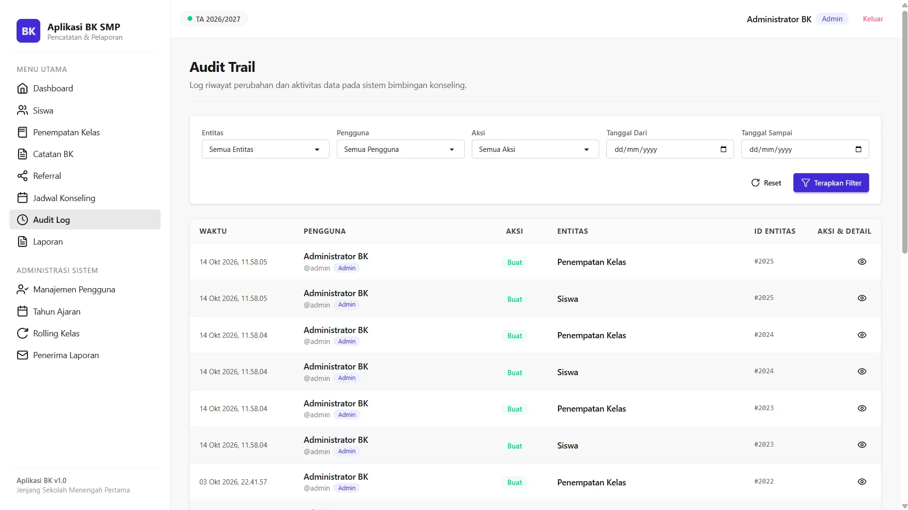Screen dimensions: 908x510
Task: Click the page vertical scrollbar
Action: coord(904,132)
